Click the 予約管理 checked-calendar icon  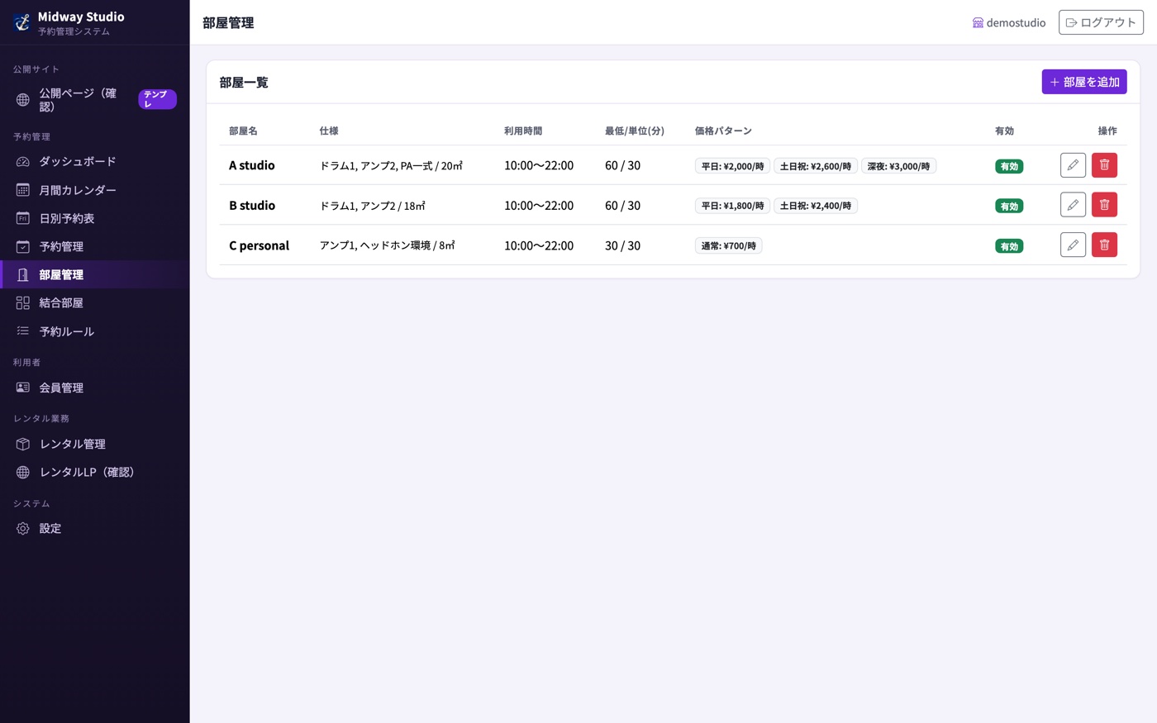[x=23, y=246]
